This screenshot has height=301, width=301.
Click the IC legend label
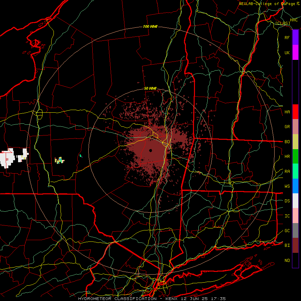coord(287,216)
